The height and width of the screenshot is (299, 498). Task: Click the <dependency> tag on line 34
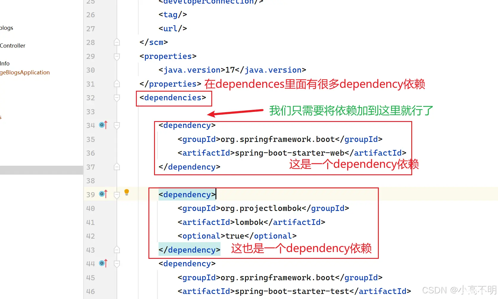coord(187,125)
